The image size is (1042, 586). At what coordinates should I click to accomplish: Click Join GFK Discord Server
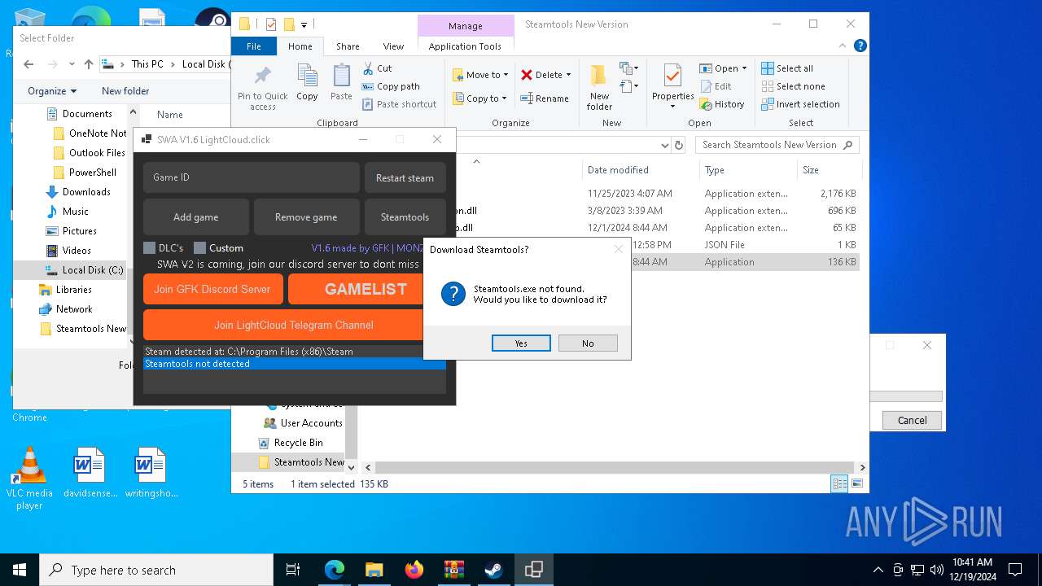click(x=212, y=289)
